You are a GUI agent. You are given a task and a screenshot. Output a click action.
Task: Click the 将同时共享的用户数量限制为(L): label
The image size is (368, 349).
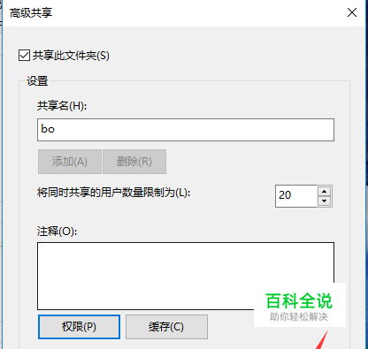point(113,193)
